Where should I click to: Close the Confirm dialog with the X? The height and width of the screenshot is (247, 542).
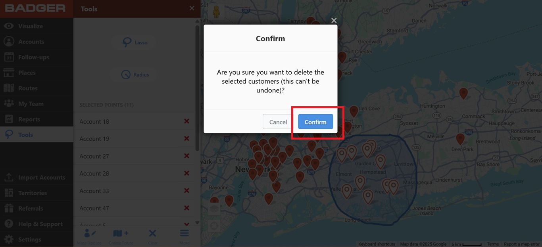click(x=334, y=20)
